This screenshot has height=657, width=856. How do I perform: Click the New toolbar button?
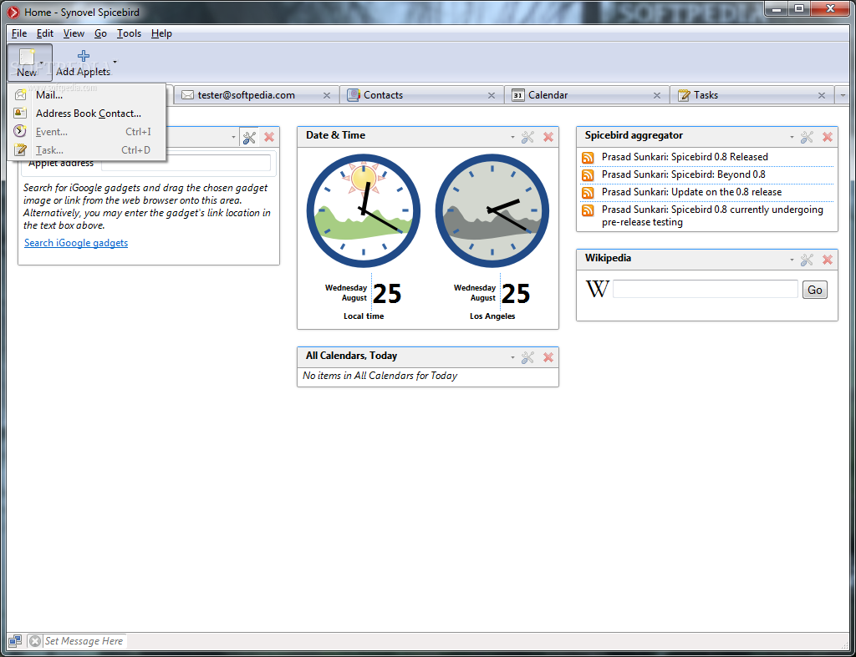pyautogui.click(x=29, y=63)
